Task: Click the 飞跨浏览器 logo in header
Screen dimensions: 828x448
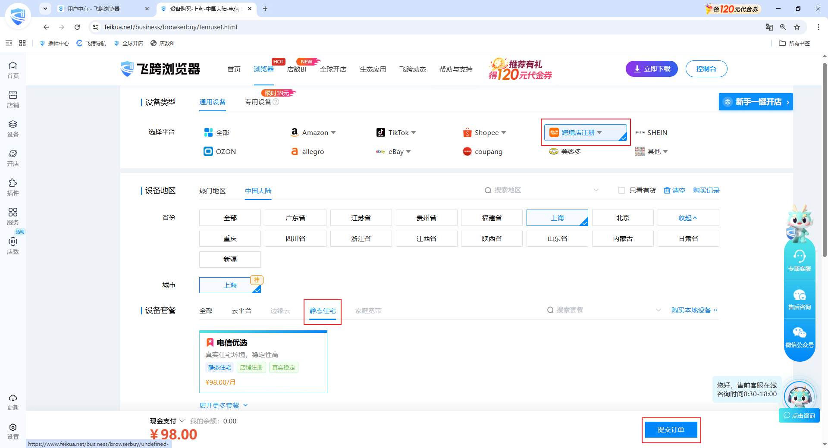Action: (x=160, y=69)
